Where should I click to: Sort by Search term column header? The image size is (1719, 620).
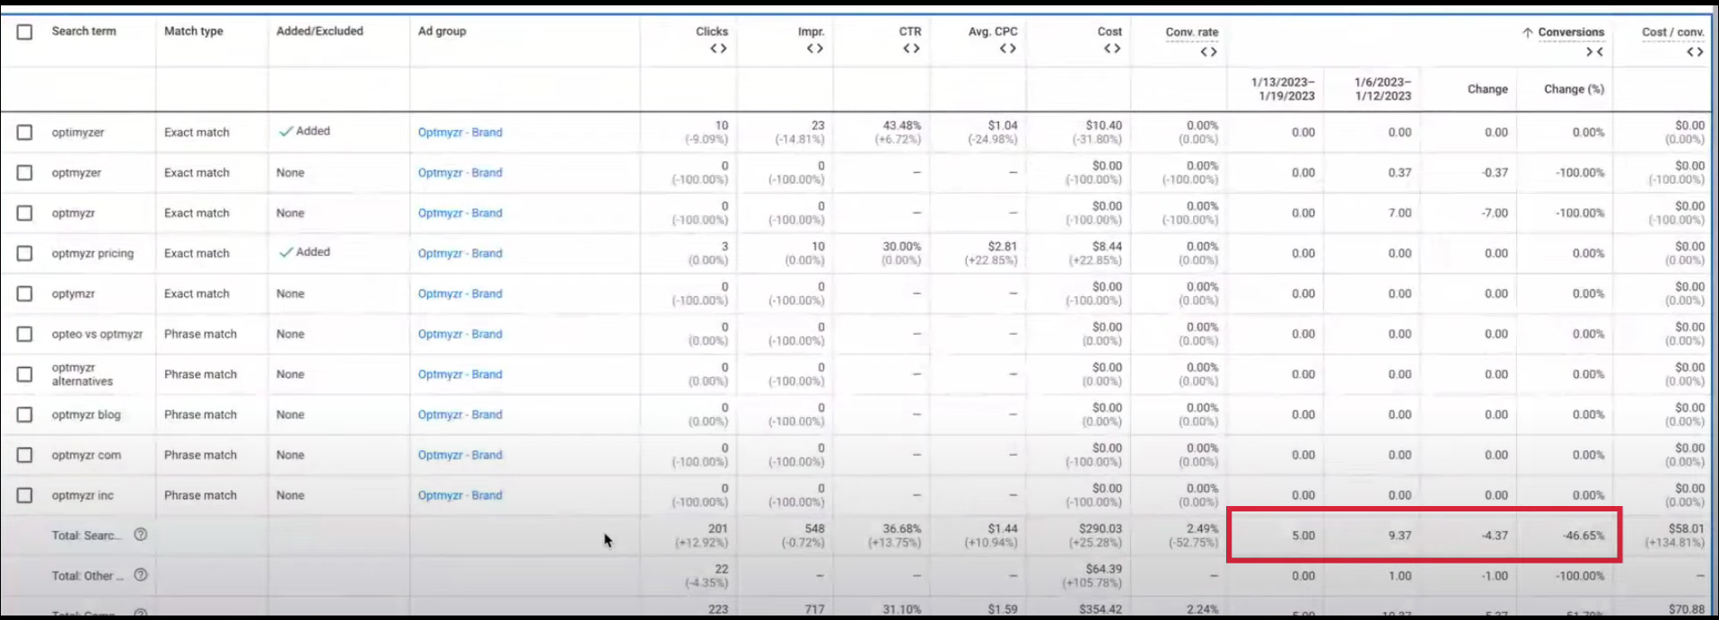83,31
